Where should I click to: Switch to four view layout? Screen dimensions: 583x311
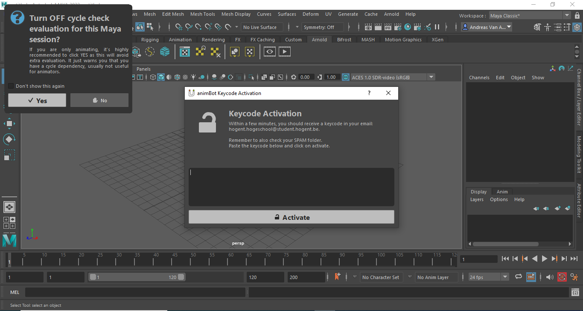(x=9, y=223)
